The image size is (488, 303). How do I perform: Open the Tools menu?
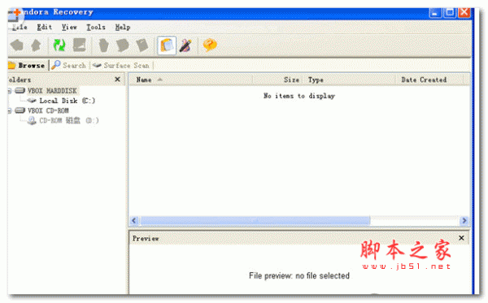96,28
